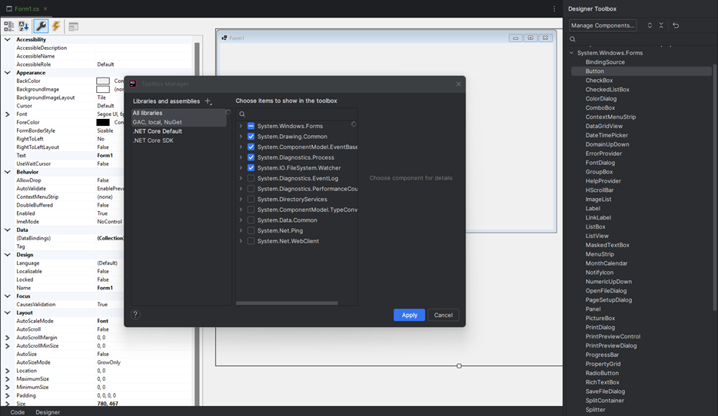This screenshot has width=718, height=416.
Task: Click the search icon in Designer Toolbox
Action: [573, 39]
